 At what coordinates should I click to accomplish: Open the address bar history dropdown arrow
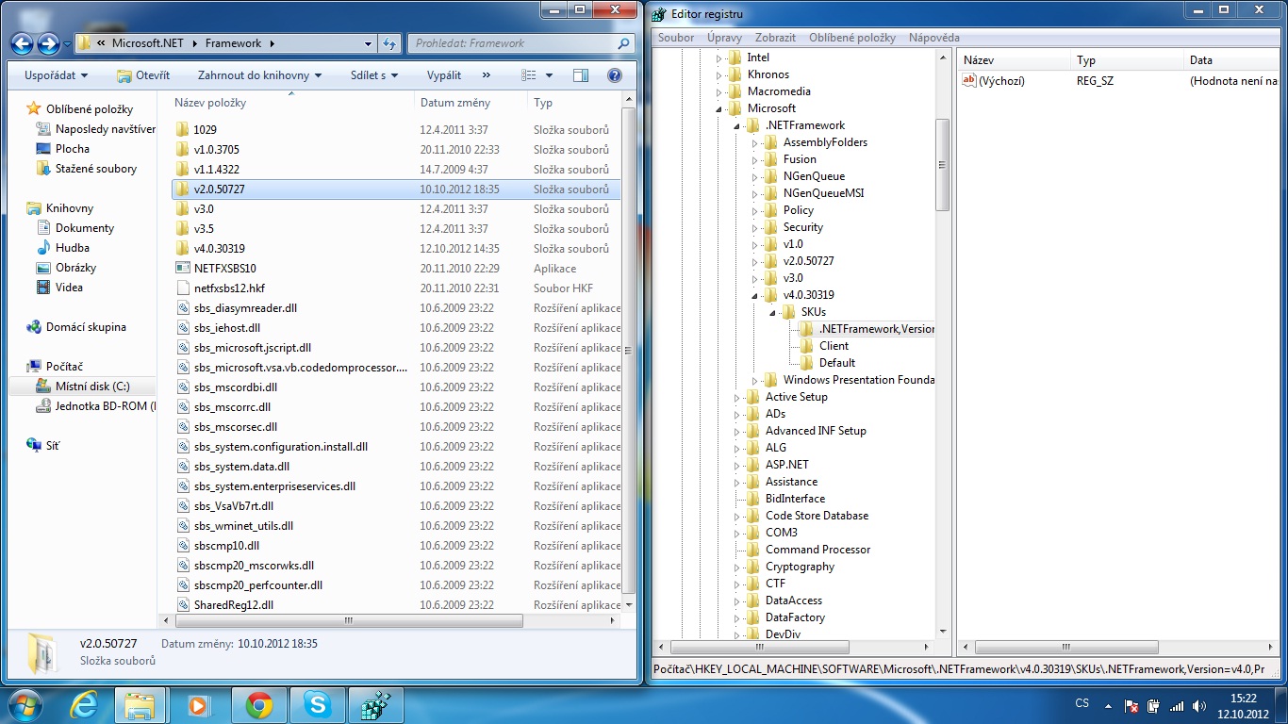click(x=368, y=43)
